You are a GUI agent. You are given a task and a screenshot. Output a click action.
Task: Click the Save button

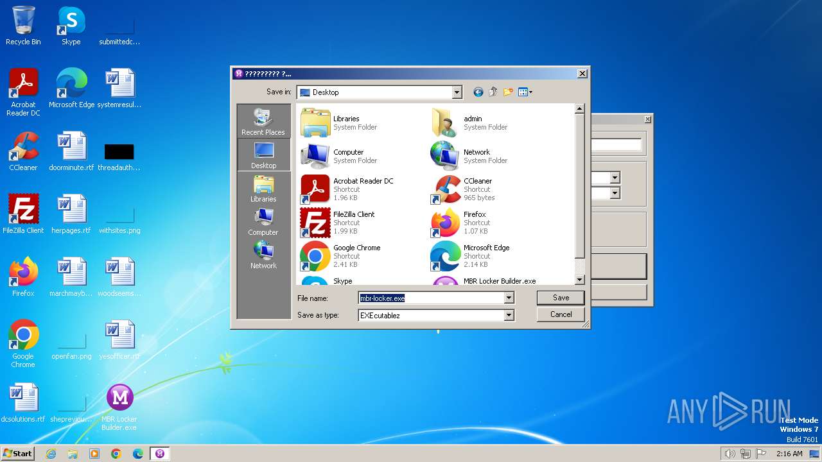(561, 298)
